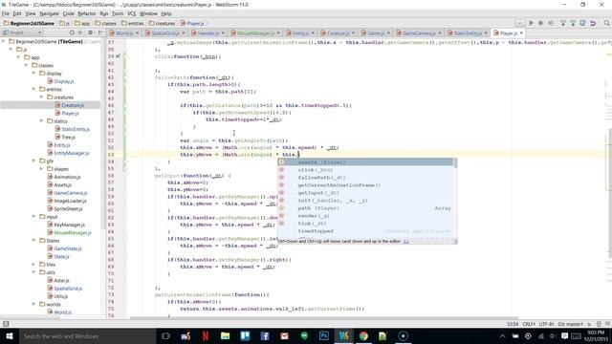Screen dimensions: 612x344
Task: Close the Handler.js editor tab
Action: coord(223,33)
